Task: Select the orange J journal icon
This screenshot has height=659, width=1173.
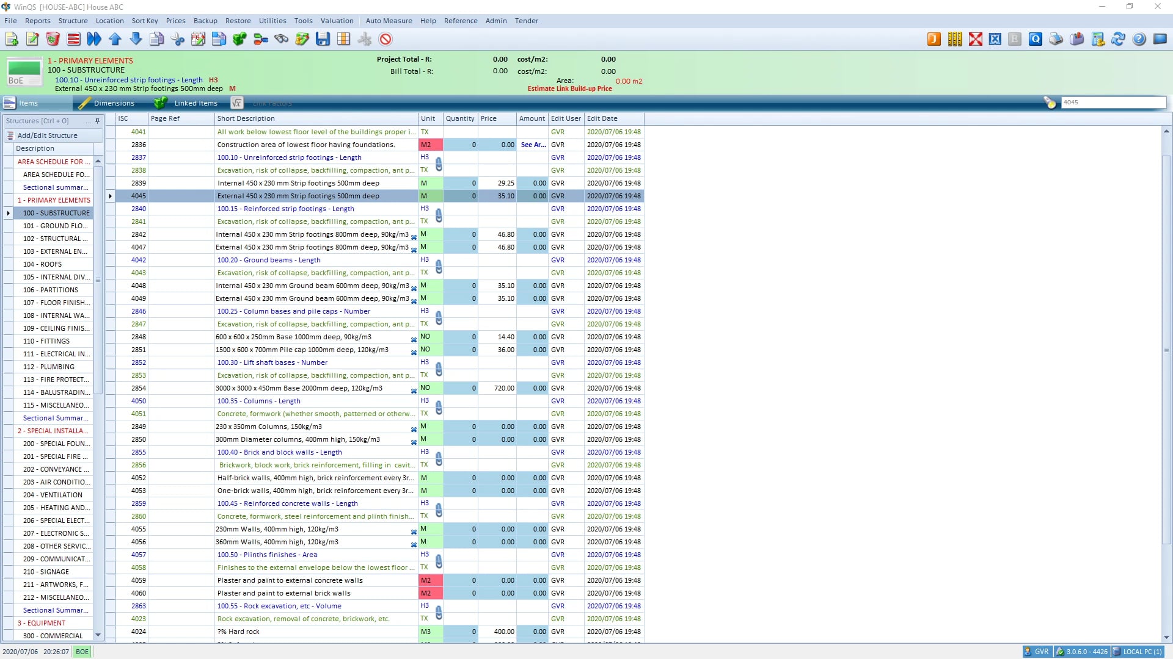Action: pyautogui.click(x=935, y=39)
